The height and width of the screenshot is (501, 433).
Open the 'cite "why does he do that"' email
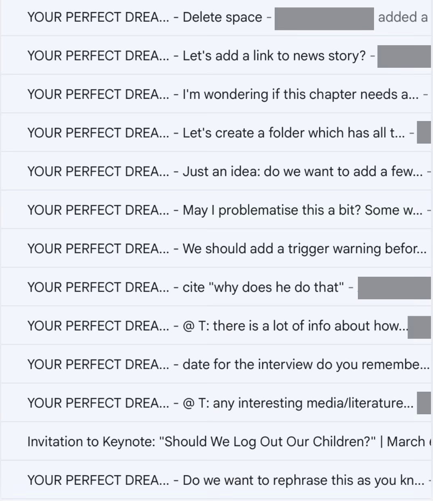coord(216,287)
